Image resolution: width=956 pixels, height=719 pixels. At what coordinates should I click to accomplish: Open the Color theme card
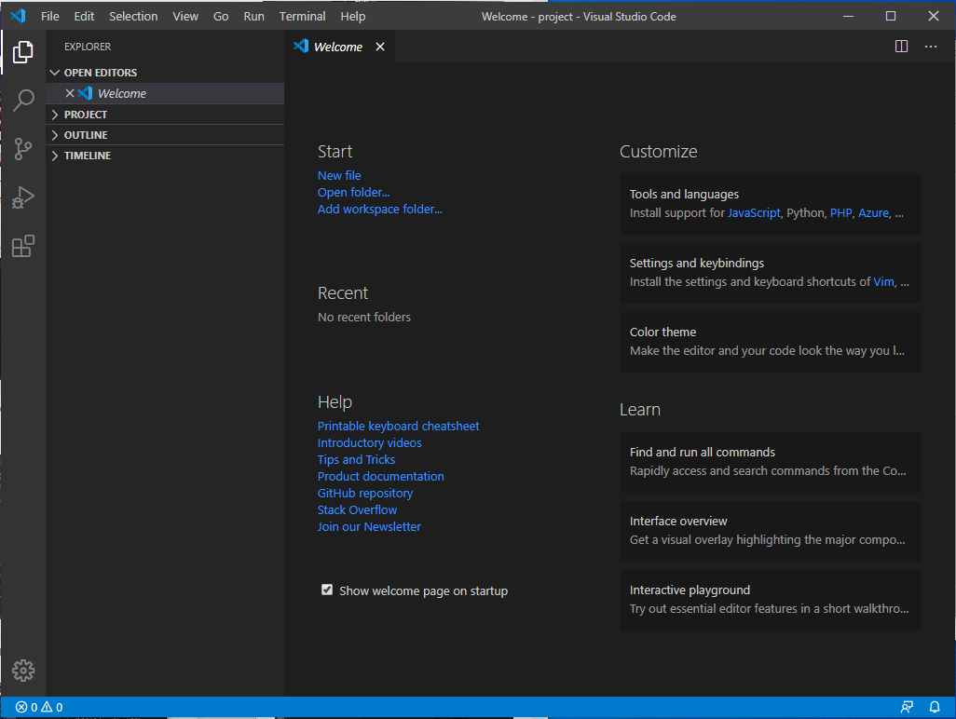pyautogui.click(x=770, y=342)
